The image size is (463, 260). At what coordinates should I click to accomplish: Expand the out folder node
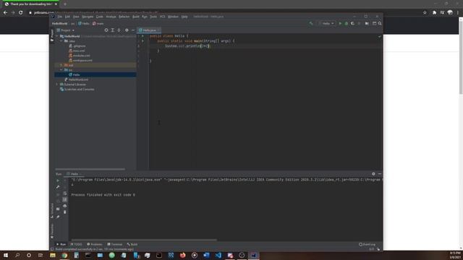pyautogui.click(x=61, y=65)
